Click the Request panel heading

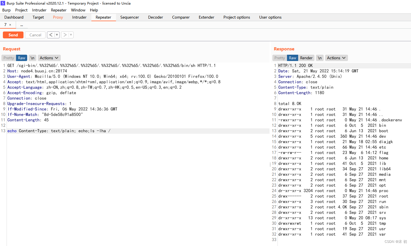(12, 49)
